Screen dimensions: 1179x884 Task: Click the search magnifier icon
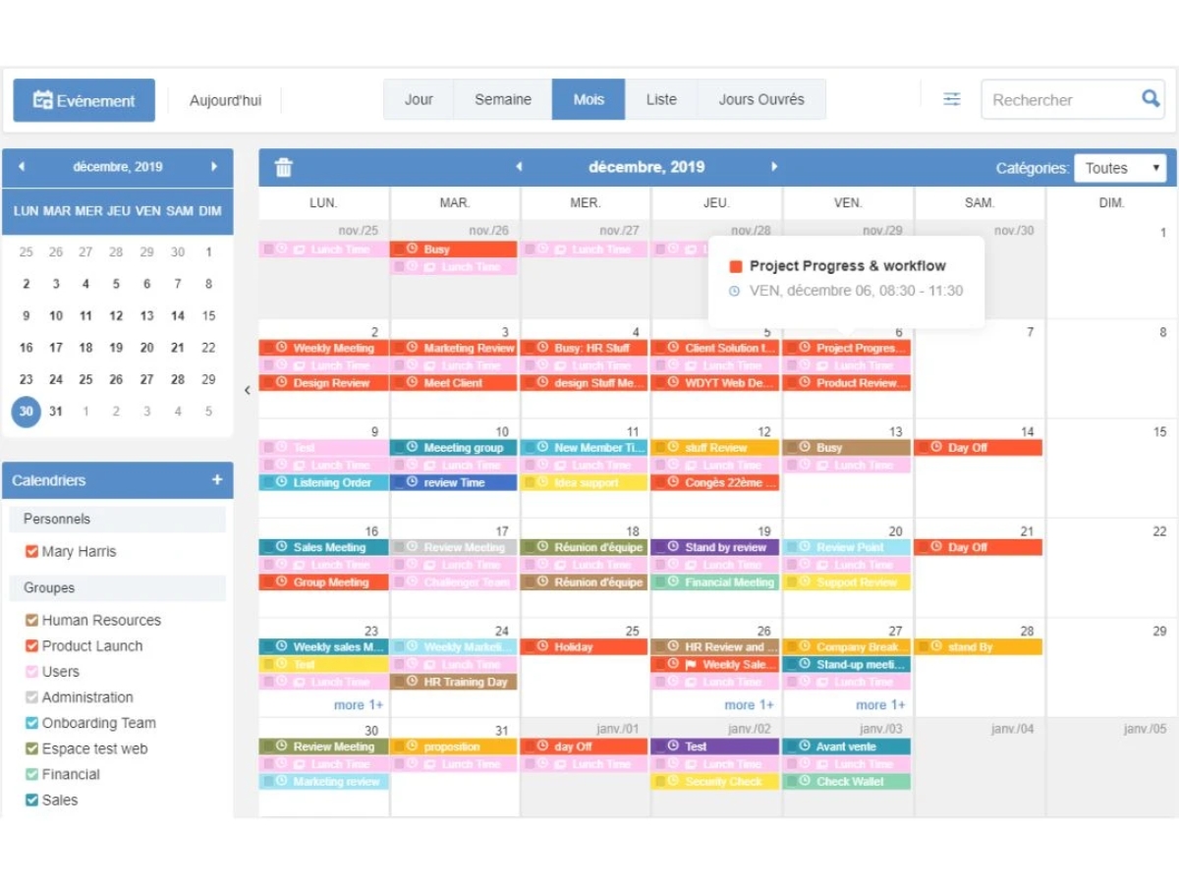(x=1151, y=98)
